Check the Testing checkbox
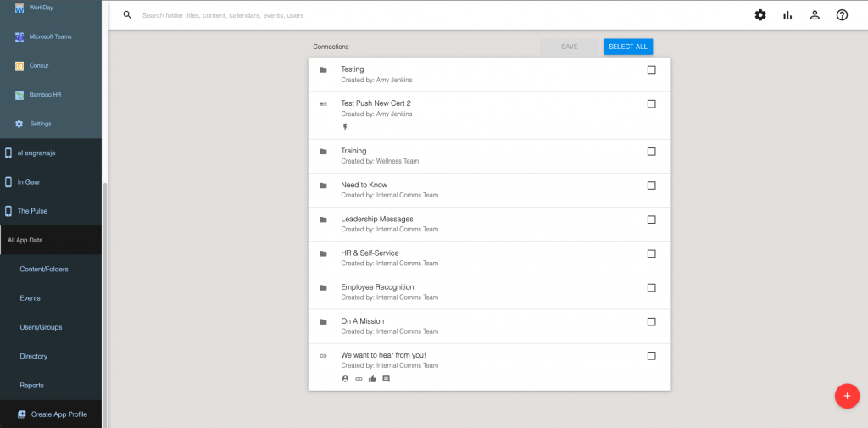868x428 pixels. (652, 69)
